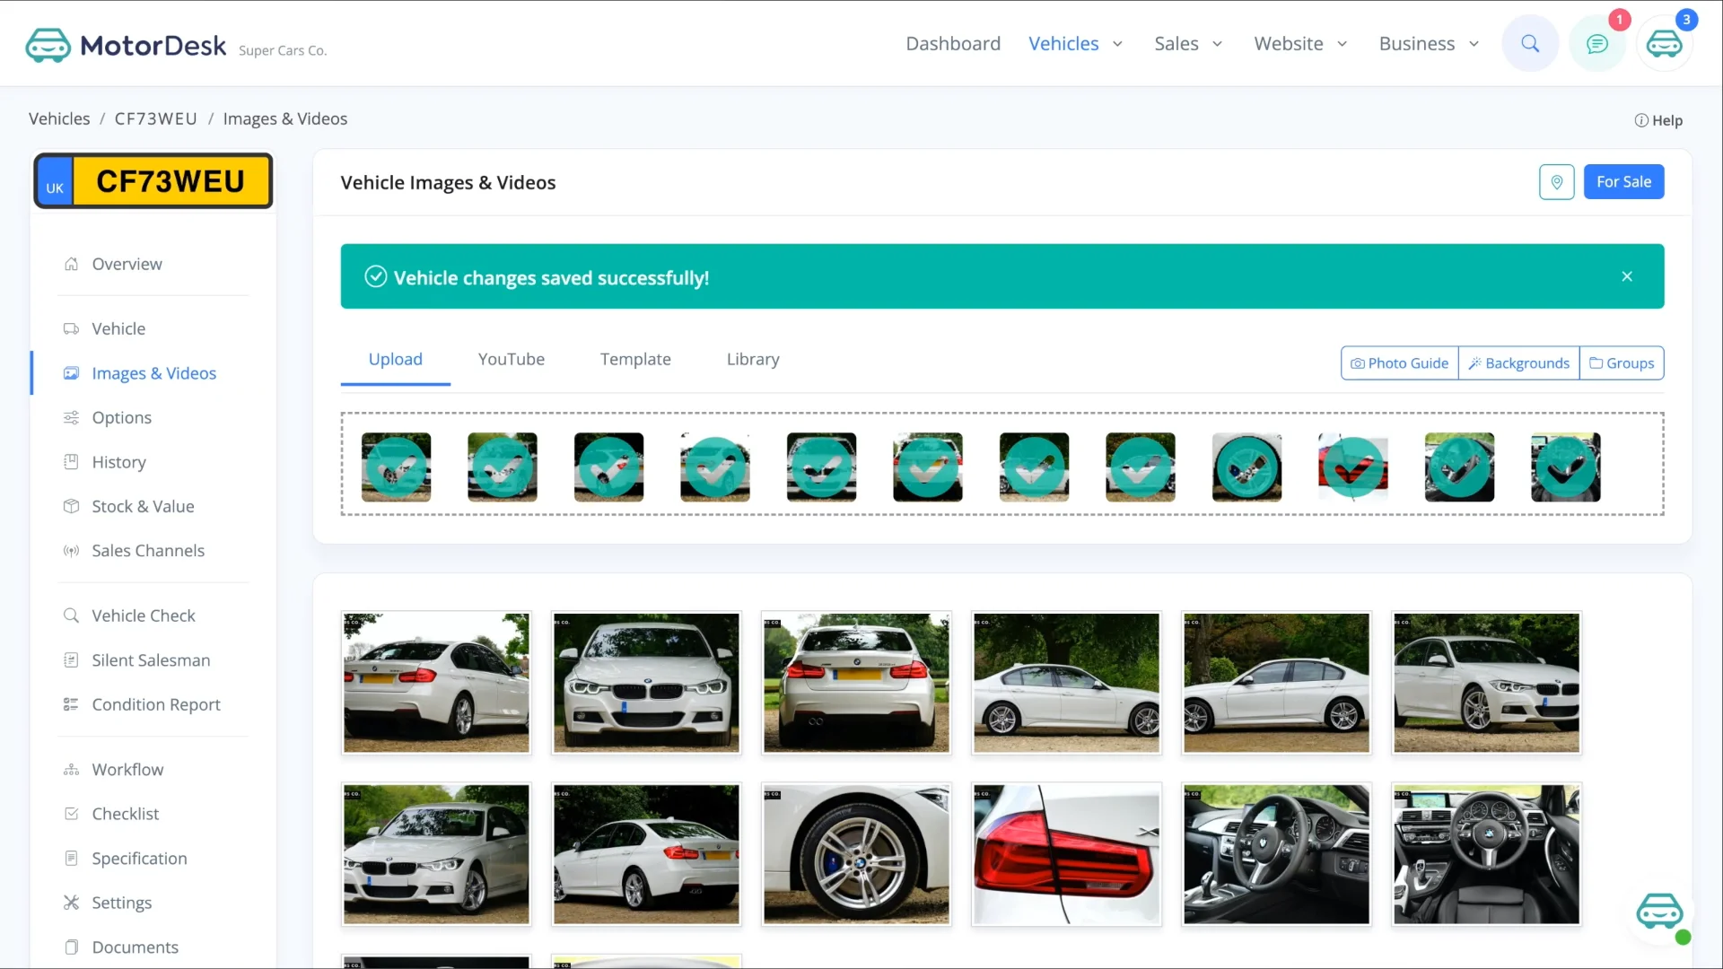The image size is (1723, 969).
Task: Open Specification in sidebar
Action: point(139,859)
